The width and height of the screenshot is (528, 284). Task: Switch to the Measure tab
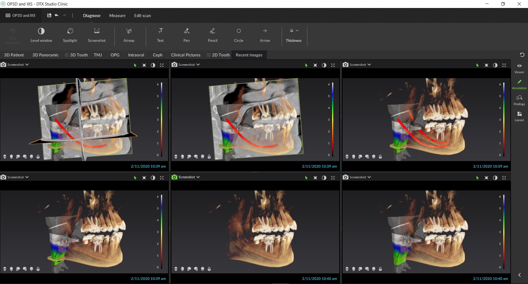[x=117, y=16]
